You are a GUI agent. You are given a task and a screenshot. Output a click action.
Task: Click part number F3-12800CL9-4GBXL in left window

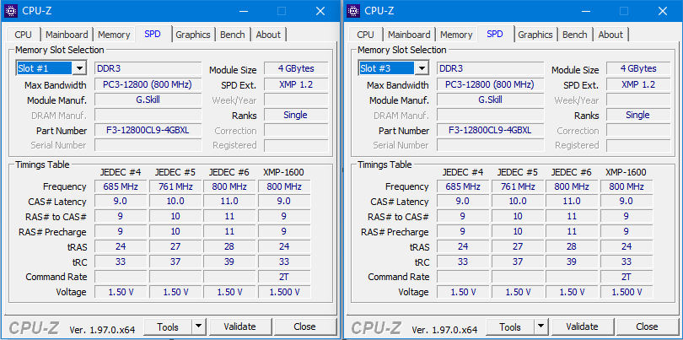(x=148, y=130)
